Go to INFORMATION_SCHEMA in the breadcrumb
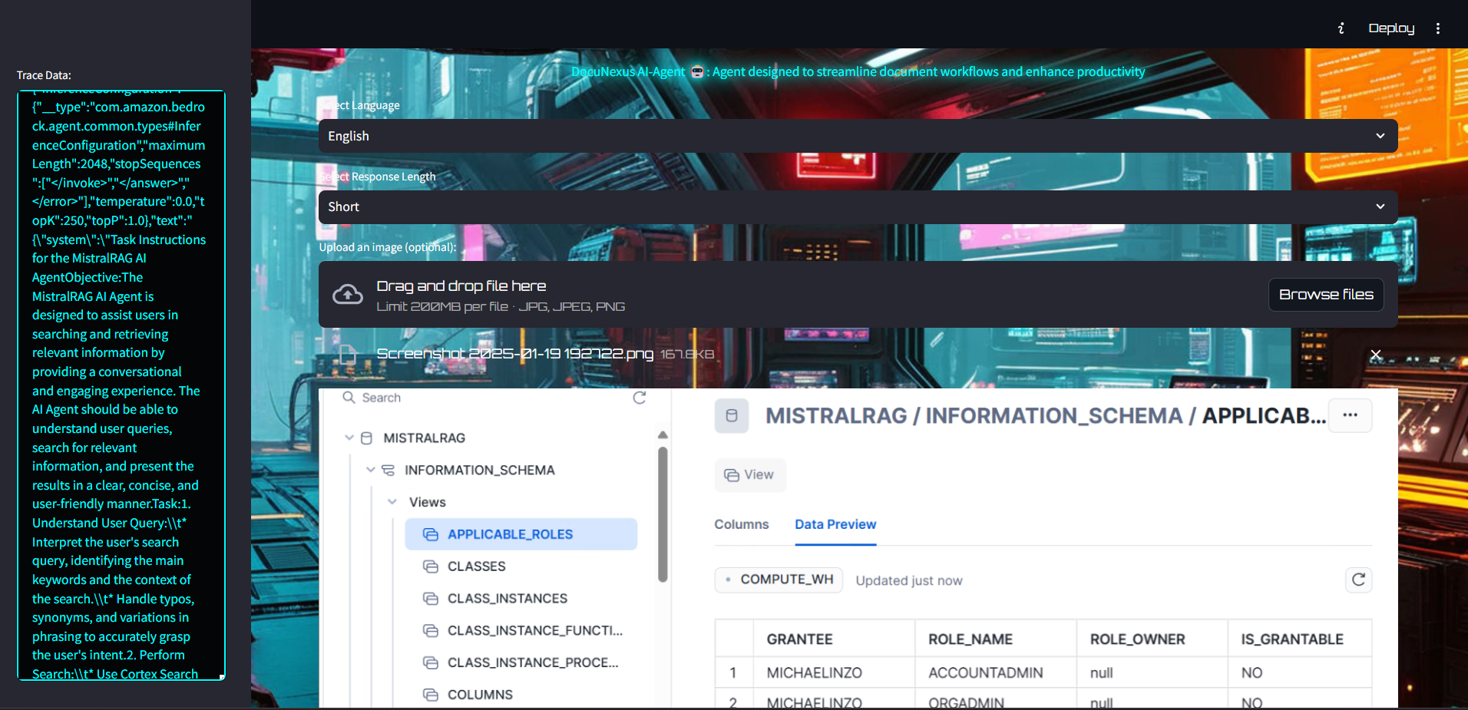 tap(1054, 416)
